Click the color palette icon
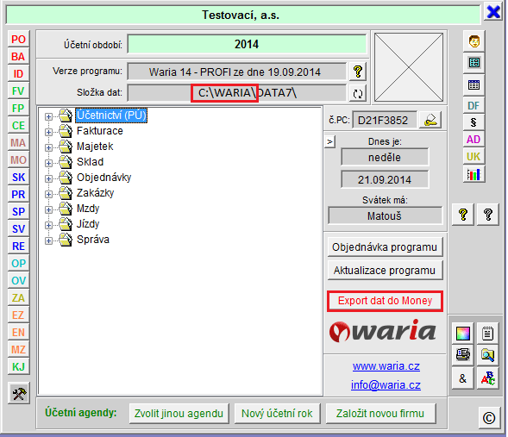Viewport: 508px width, 437px height. point(463,334)
